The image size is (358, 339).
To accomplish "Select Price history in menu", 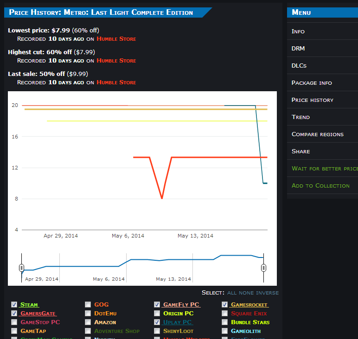I will coord(322,100).
